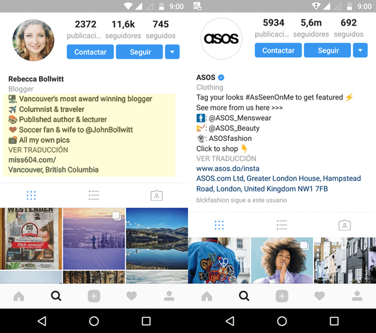Click VER TRADUCCIÓN under Rebecca's bio

(x=38, y=150)
